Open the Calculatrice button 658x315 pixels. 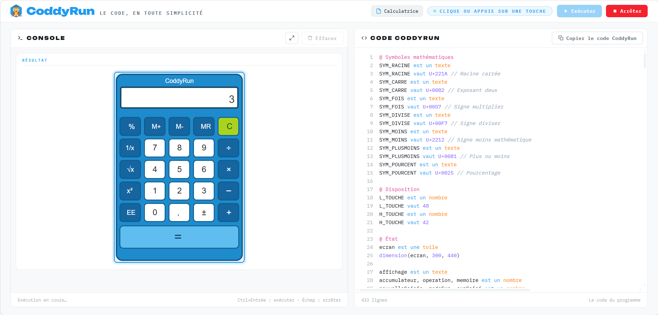[397, 11]
